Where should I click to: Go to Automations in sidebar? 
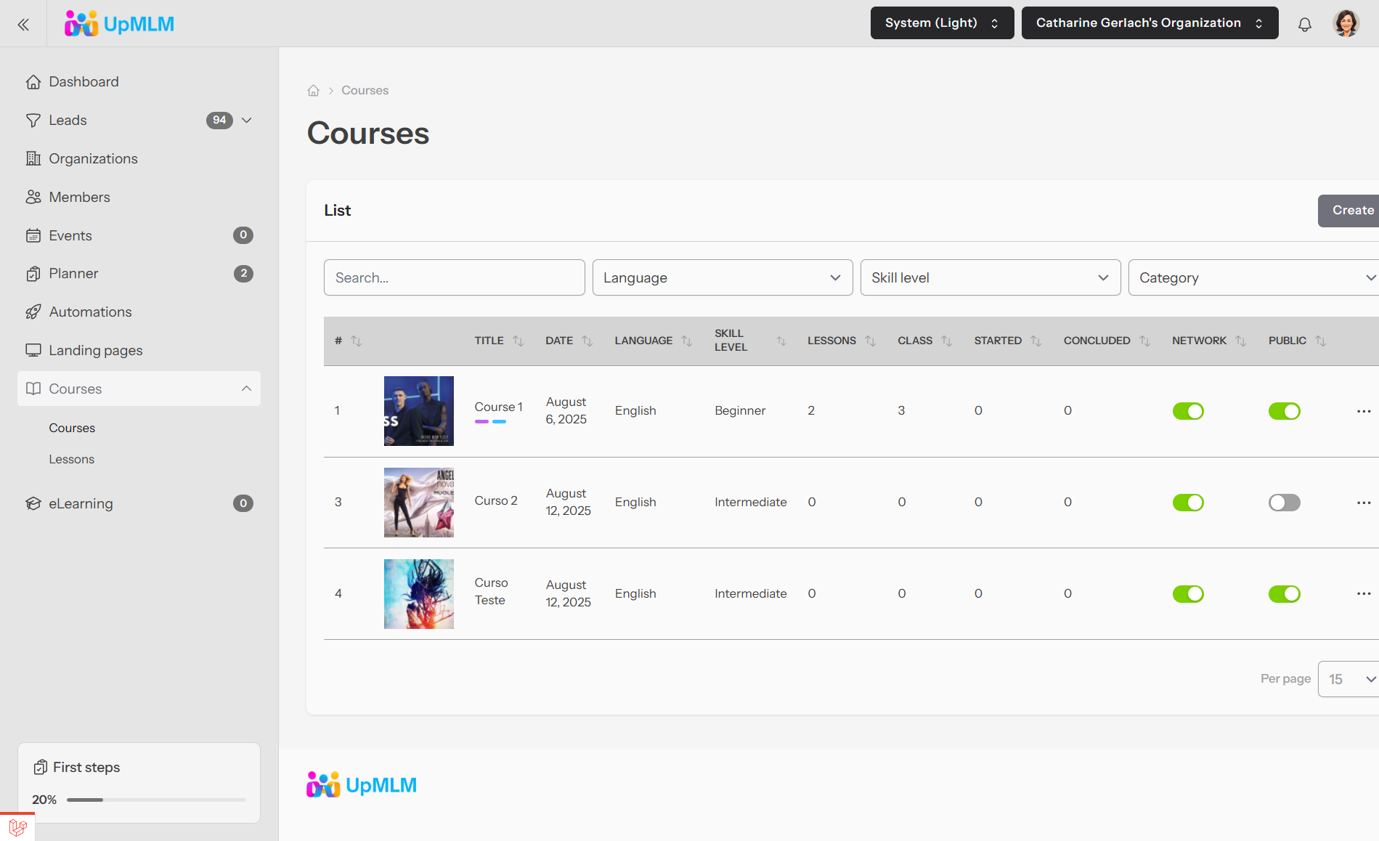click(90, 312)
